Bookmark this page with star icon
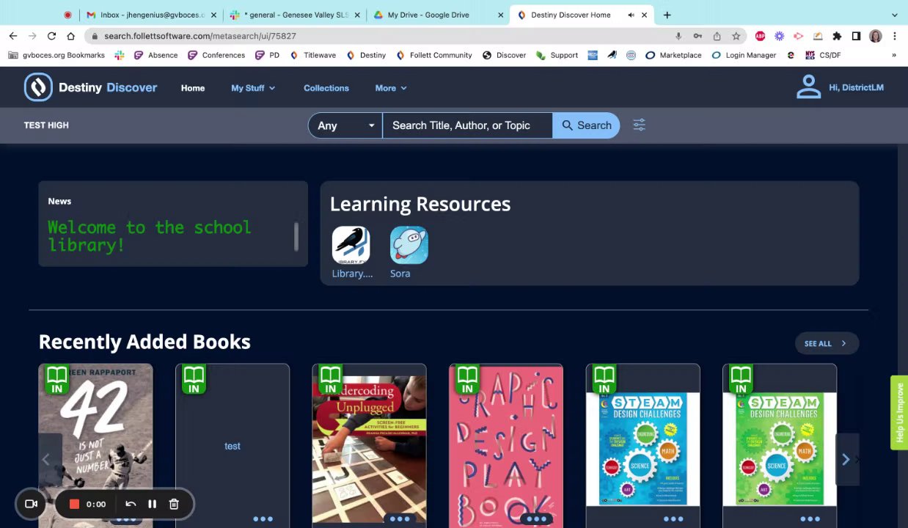The height and width of the screenshot is (528, 908). [x=736, y=36]
